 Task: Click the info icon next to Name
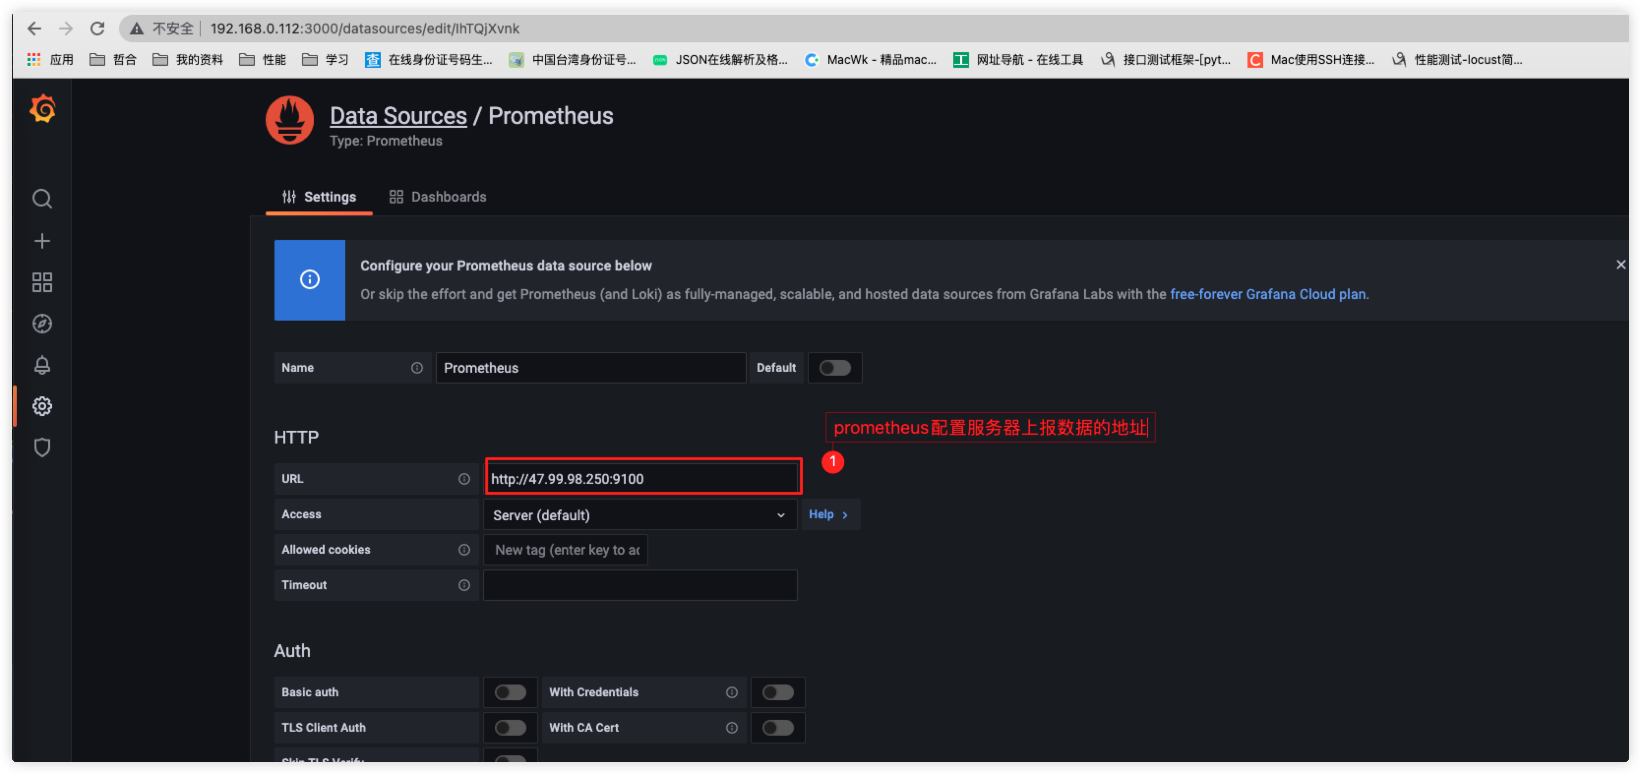click(417, 368)
